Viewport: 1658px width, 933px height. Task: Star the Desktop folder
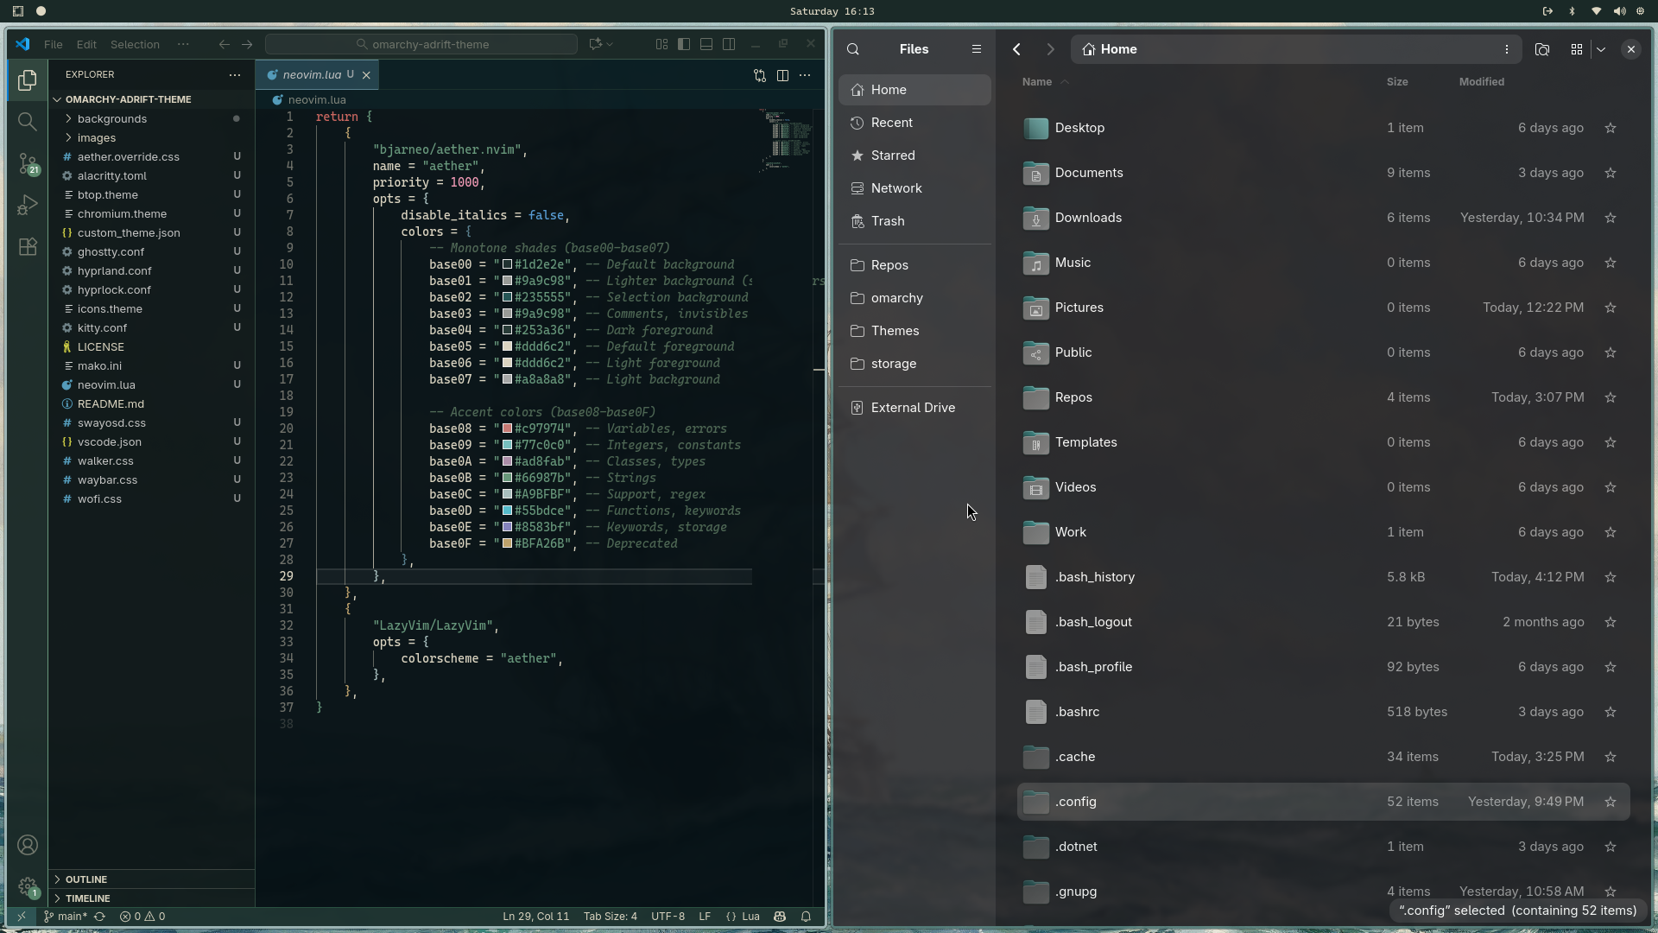pos(1611,128)
